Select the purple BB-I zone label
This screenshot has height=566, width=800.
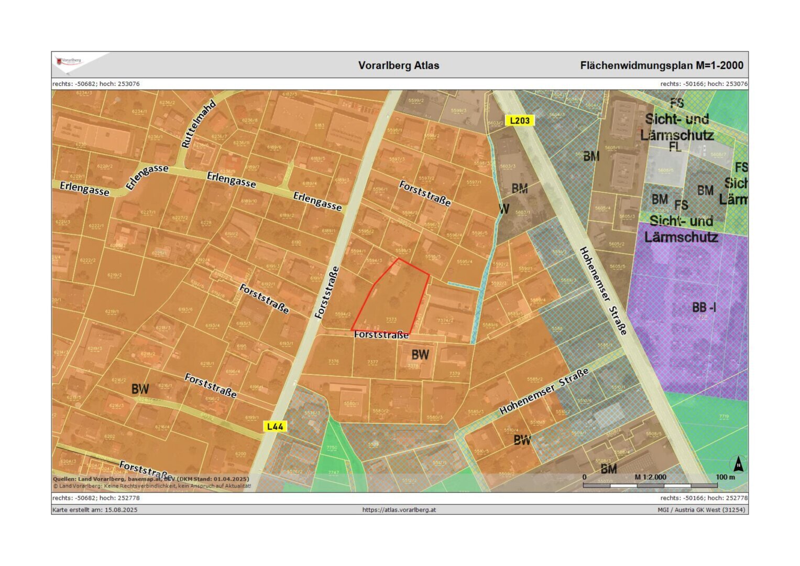coord(704,308)
